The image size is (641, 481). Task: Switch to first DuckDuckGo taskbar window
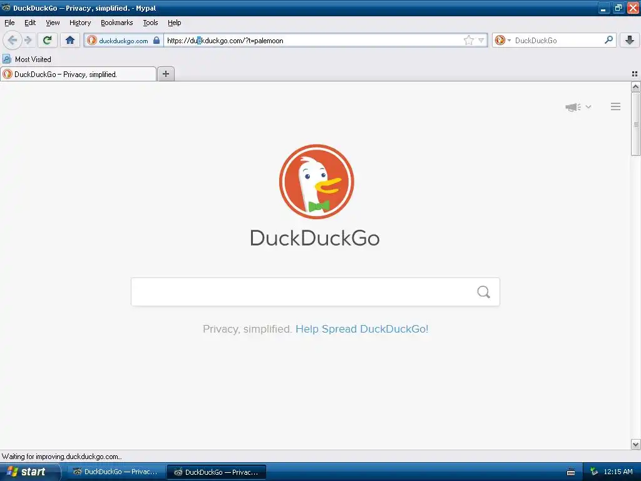(116, 472)
